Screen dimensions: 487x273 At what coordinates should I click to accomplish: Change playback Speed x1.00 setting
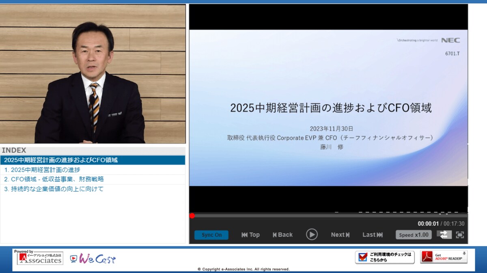(x=413, y=234)
